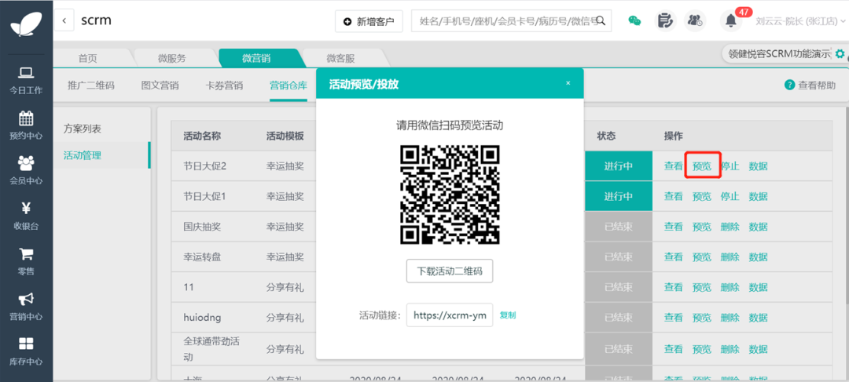The width and height of the screenshot is (849, 382).
Task: Click 预览 for 全球通带劲活动
Action: click(x=702, y=349)
